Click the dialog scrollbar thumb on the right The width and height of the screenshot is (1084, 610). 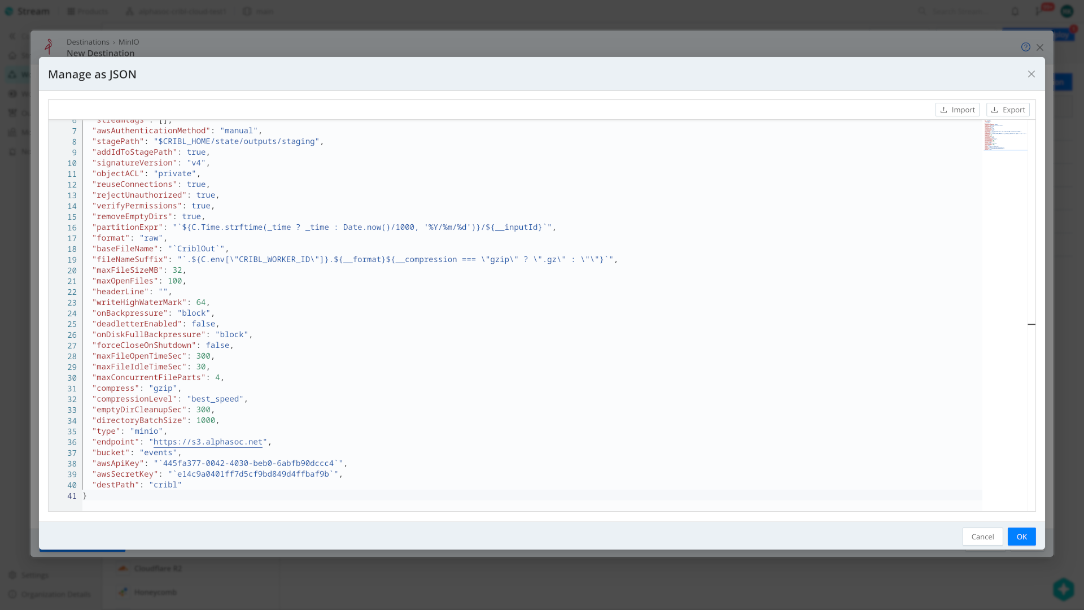1032,325
